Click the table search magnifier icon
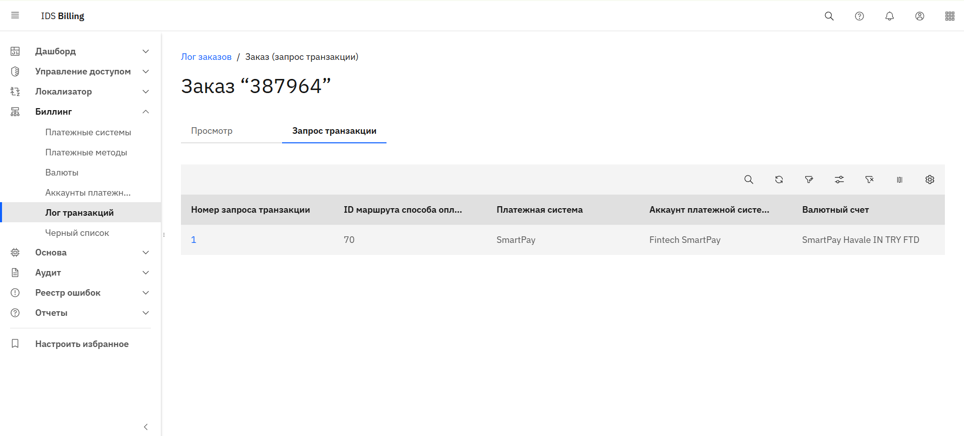Image resolution: width=964 pixels, height=436 pixels. tap(748, 180)
